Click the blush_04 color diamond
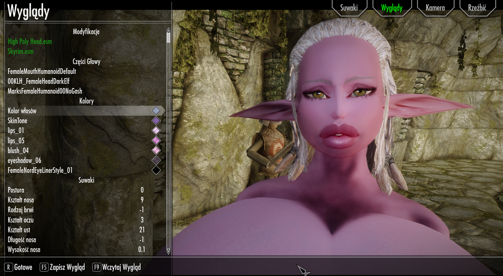This screenshot has height=276, width=503. 156,150
